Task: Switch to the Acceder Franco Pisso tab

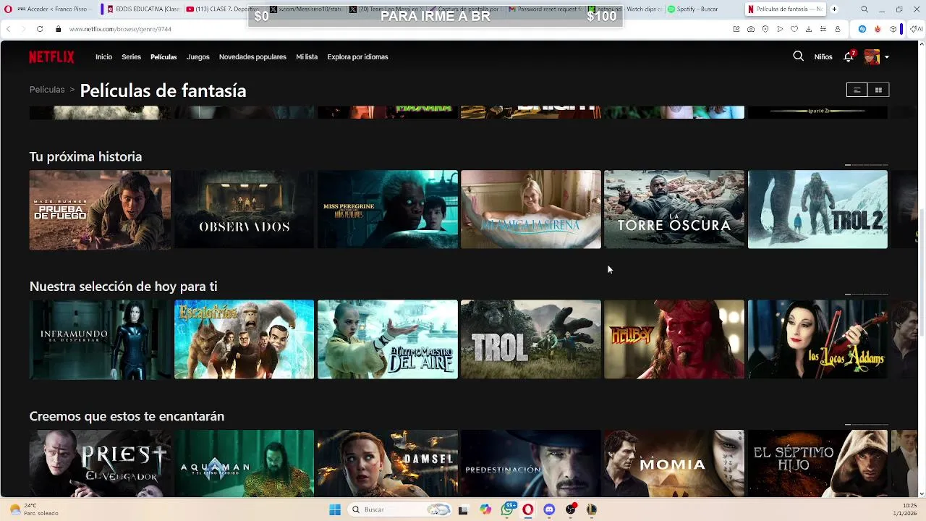Action: pos(54,9)
